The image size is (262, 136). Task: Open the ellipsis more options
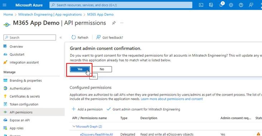pos(122,23)
